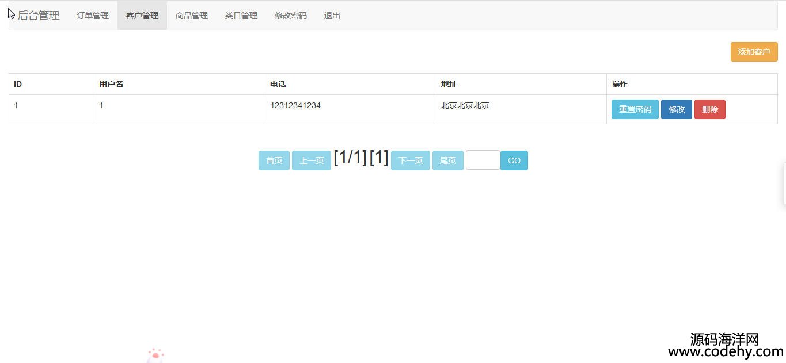Click 修改密码 in the top navigation

tap(291, 16)
